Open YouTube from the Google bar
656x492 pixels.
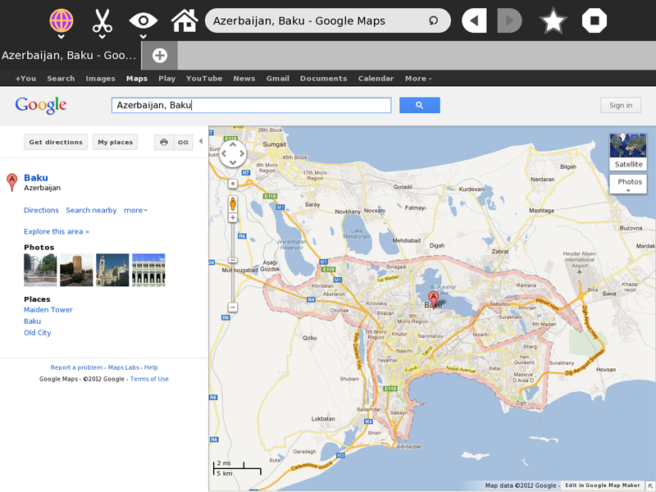[203, 79]
